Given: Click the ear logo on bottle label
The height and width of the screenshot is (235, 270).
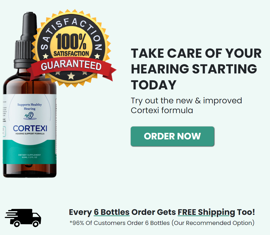Looking at the screenshot, I should [30, 116].
